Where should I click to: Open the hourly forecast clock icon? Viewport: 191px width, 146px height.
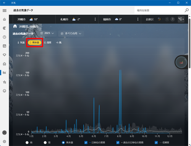coord(5,37)
